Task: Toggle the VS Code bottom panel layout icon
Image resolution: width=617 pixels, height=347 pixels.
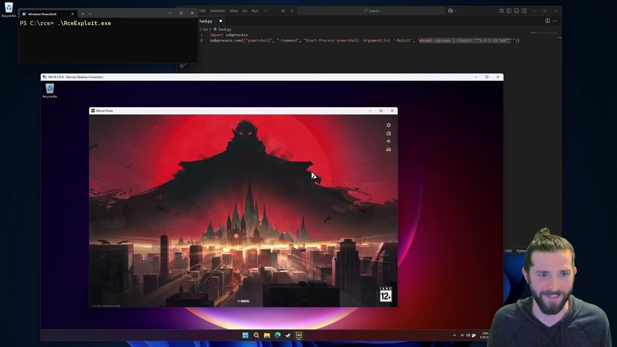Action: pos(516,11)
